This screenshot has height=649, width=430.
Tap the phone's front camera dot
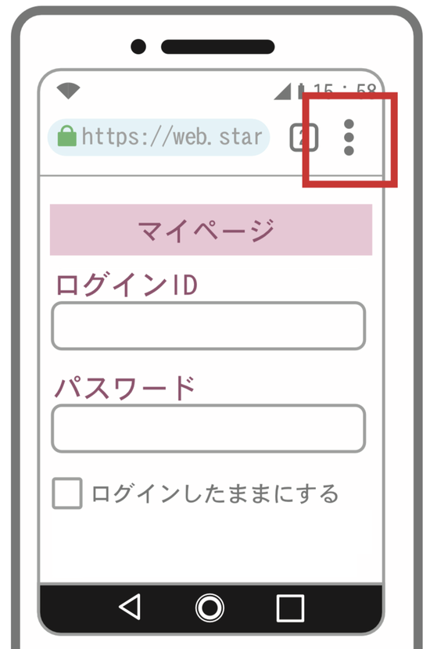tap(138, 47)
